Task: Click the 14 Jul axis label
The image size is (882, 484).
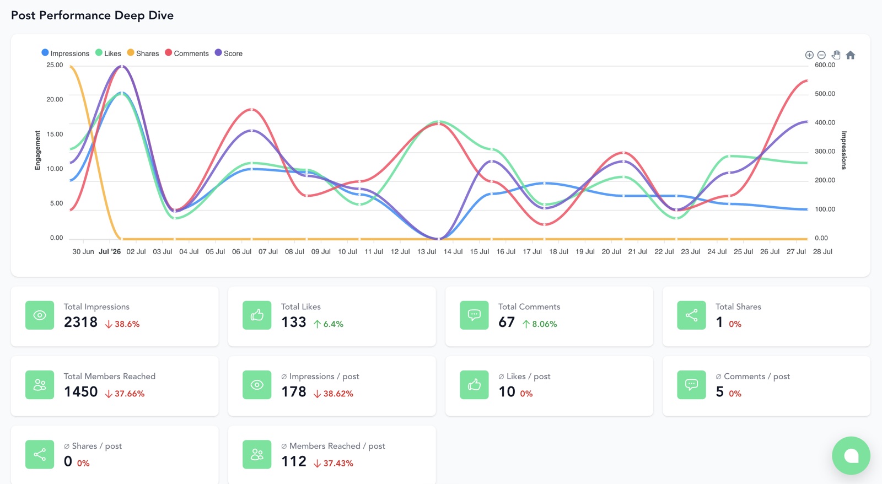Action: [x=453, y=251]
